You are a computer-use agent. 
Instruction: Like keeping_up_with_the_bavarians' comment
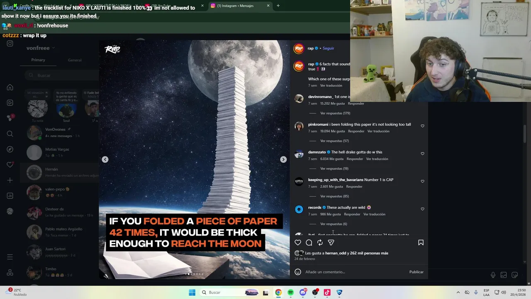422,181
